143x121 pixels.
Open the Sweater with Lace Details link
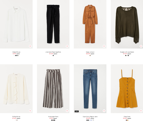click(127, 52)
